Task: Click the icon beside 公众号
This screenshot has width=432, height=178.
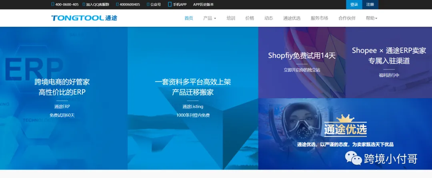Action: tap(148, 4)
